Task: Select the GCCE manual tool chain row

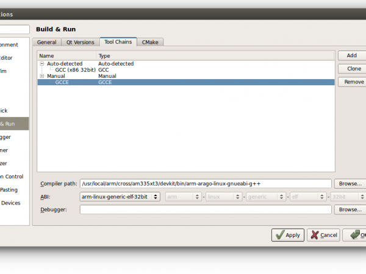Action: pyautogui.click(x=62, y=82)
